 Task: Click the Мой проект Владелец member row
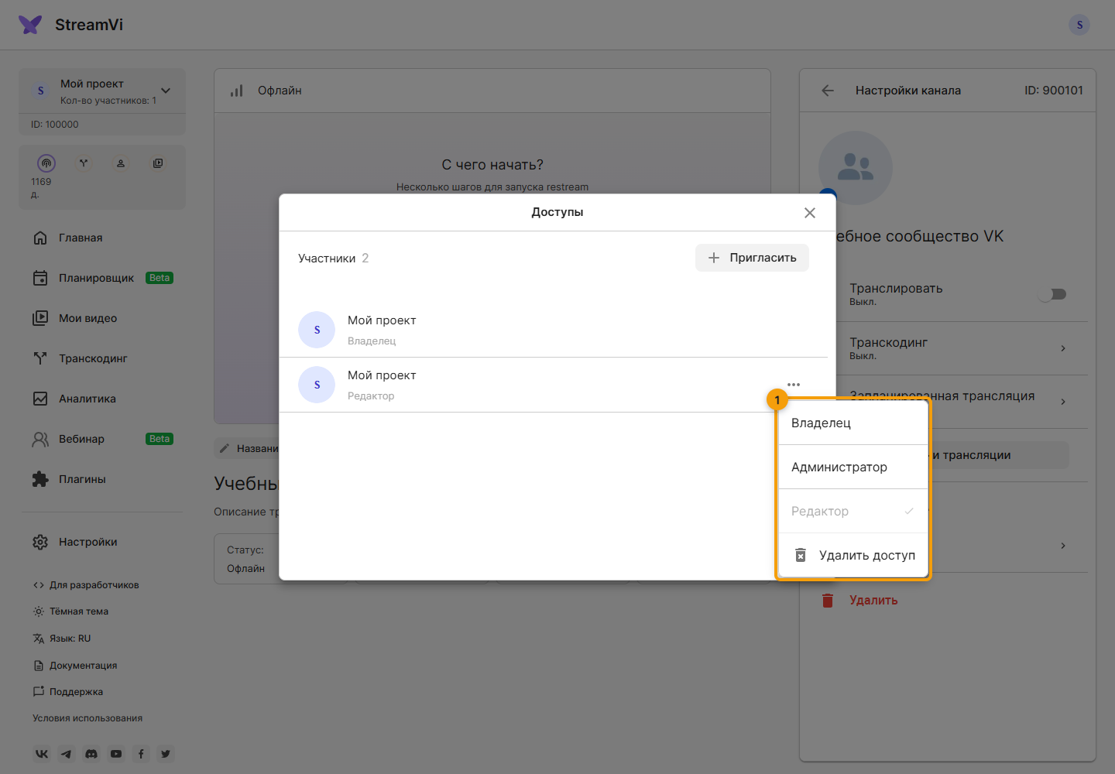[553, 330]
